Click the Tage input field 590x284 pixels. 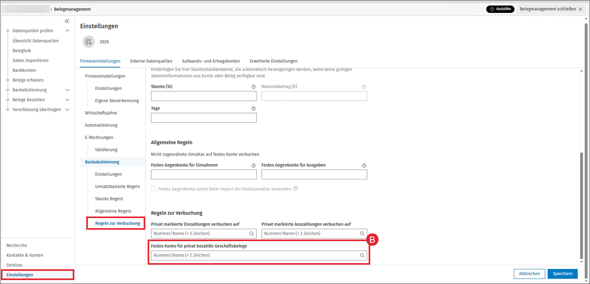(x=204, y=118)
